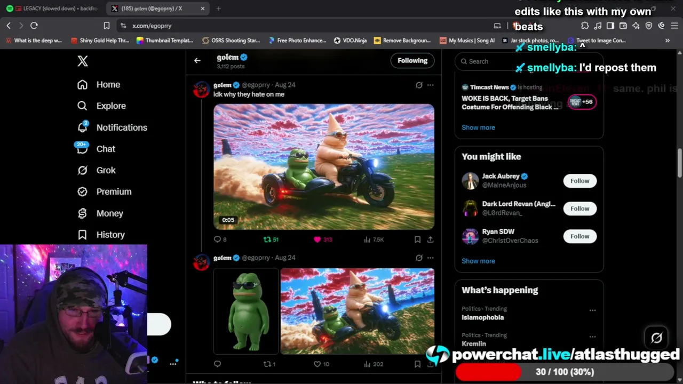Open the standing Pepe image
683x384 pixels.
[246, 311]
